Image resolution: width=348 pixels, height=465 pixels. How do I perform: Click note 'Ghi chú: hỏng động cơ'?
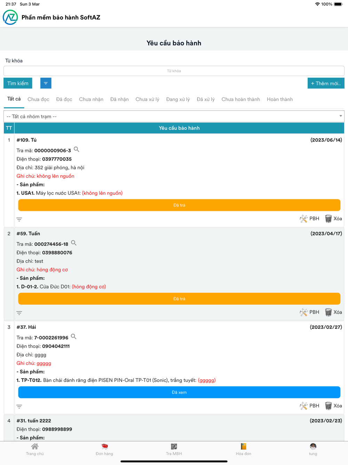point(42,269)
